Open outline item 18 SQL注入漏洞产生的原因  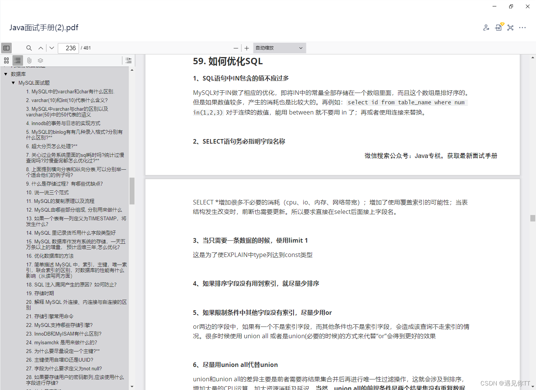[x=71, y=285]
